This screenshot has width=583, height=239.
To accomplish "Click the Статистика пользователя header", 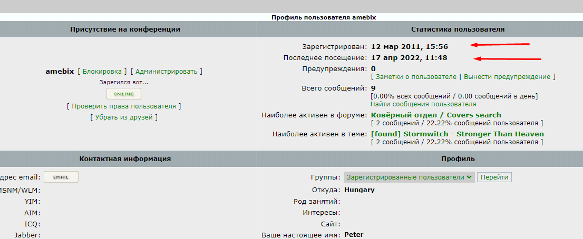I will pyautogui.click(x=458, y=29).
